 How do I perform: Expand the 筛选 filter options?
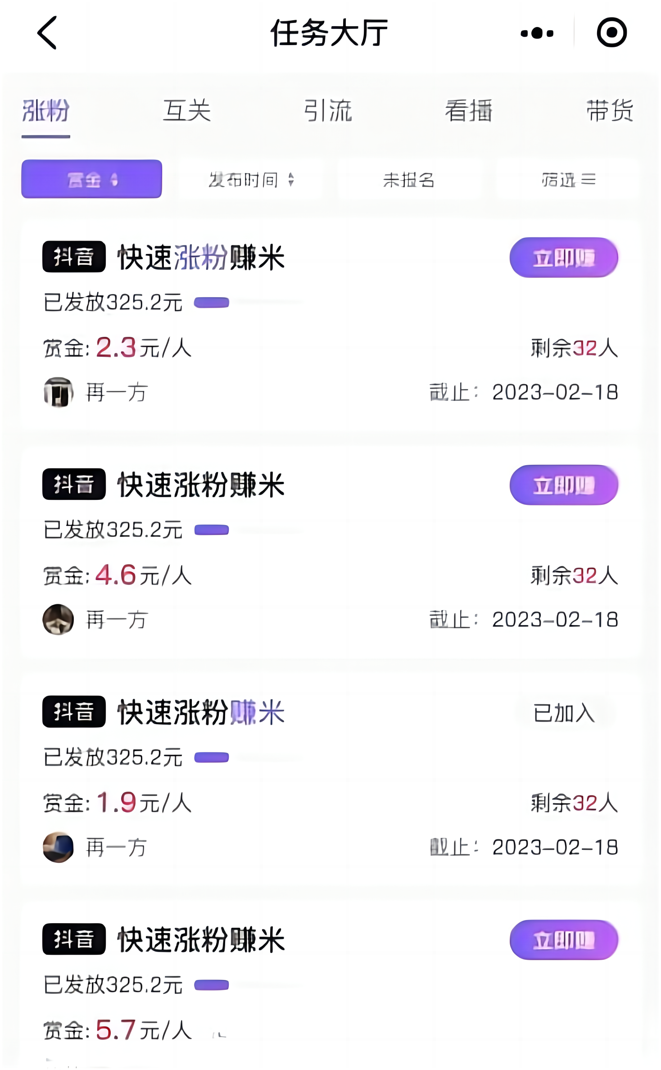click(568, 180)
